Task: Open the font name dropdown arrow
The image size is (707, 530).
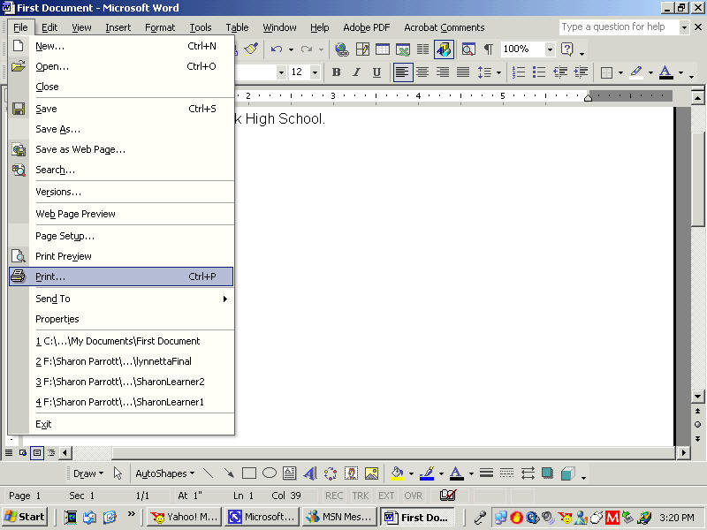Action: [281, 72]
